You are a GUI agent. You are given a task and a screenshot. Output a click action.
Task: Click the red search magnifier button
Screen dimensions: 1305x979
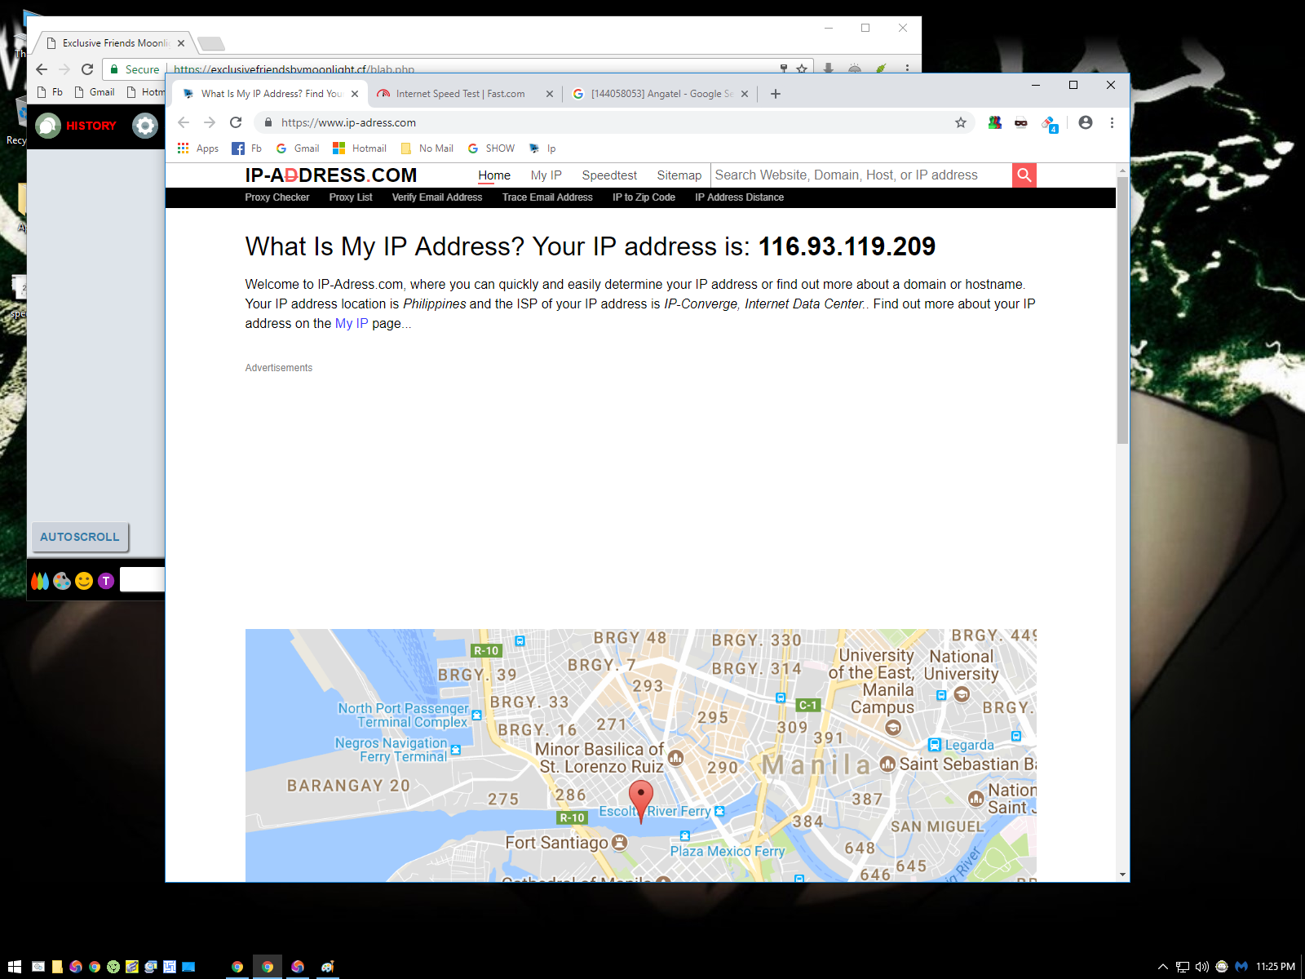click(x=1024, y=175)
